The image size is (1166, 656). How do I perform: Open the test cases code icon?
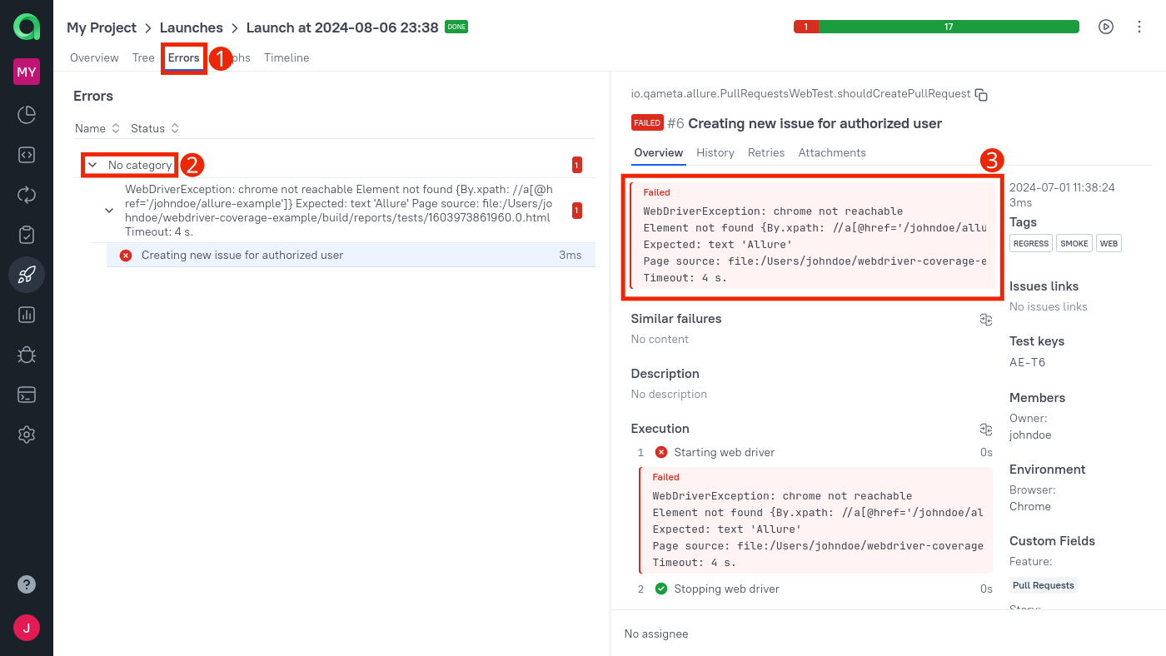point(27,155)
